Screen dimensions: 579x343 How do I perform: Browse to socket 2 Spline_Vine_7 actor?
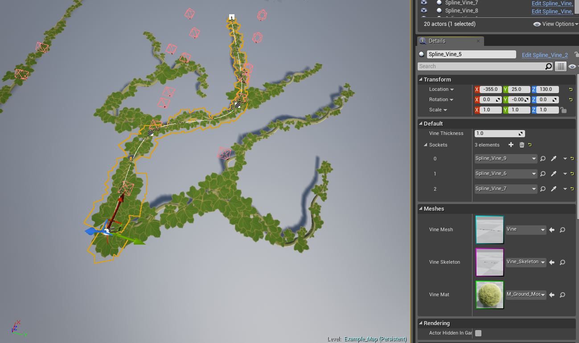(543, 189)
